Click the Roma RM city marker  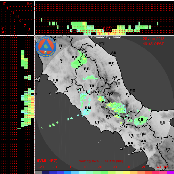[x=88, y=110]
